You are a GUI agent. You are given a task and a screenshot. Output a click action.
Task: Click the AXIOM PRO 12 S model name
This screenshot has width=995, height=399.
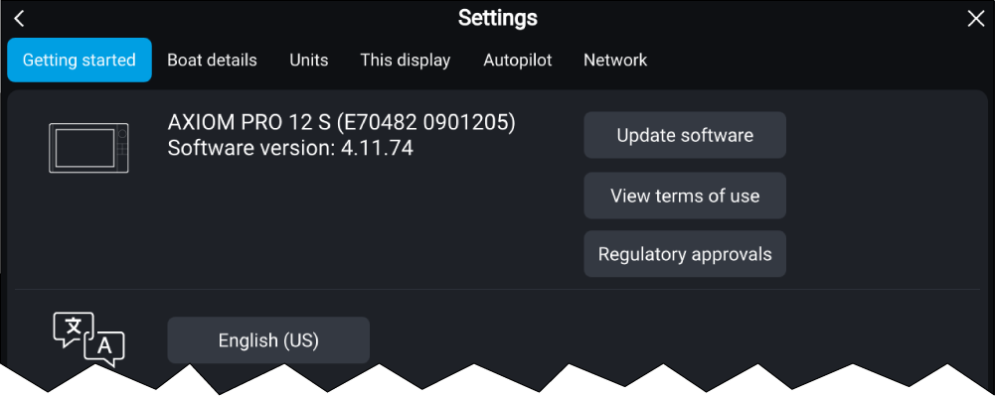pyautogui.click(x=249, y=123)
